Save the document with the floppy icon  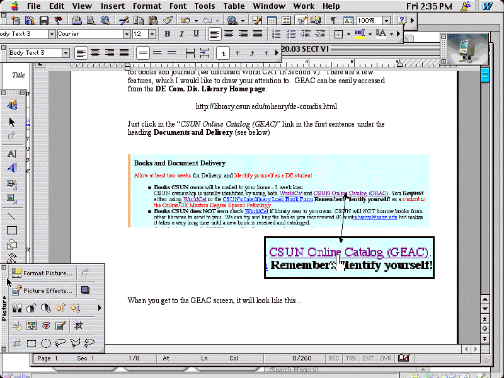click(x=44, y=21)
